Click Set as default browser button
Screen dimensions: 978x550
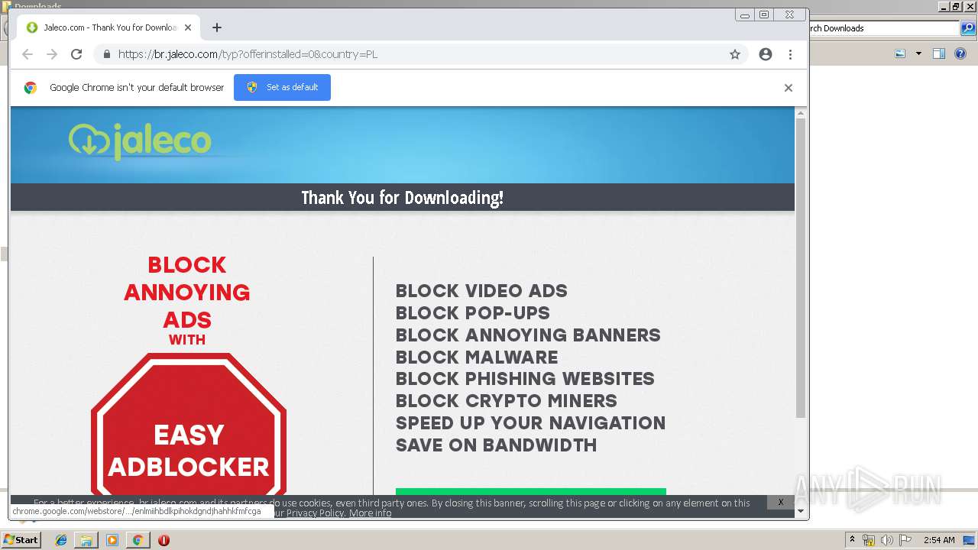282,87
